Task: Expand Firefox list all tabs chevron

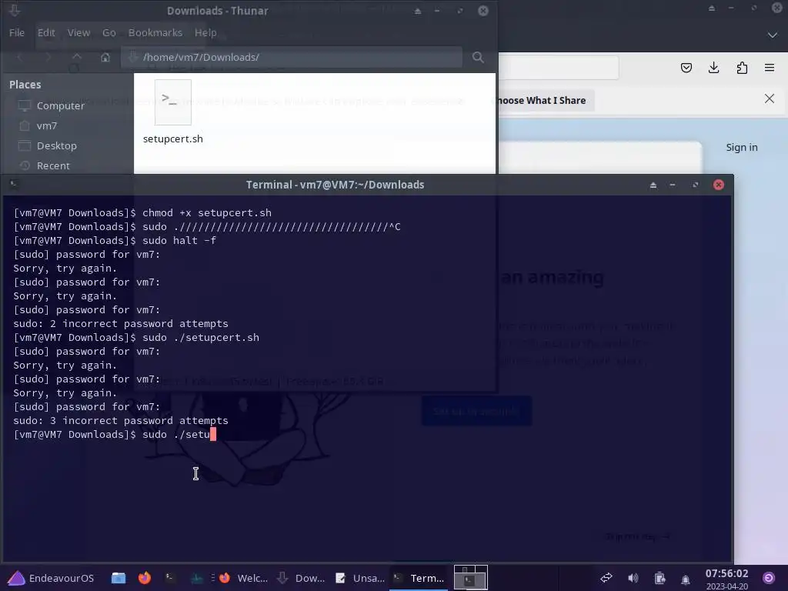Action: point(773,35)
